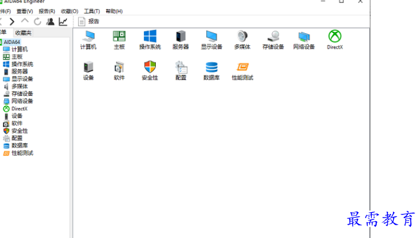
Task: Click the line graph toolbar icon
Action: coord(63,22)
